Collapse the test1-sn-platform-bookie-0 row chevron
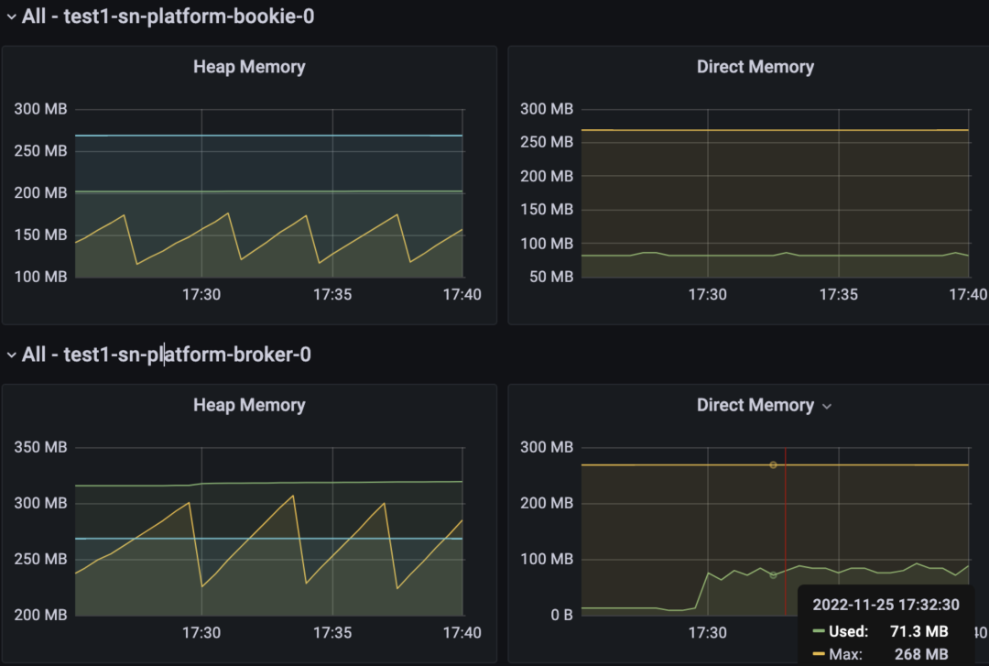 coord(11,17)
